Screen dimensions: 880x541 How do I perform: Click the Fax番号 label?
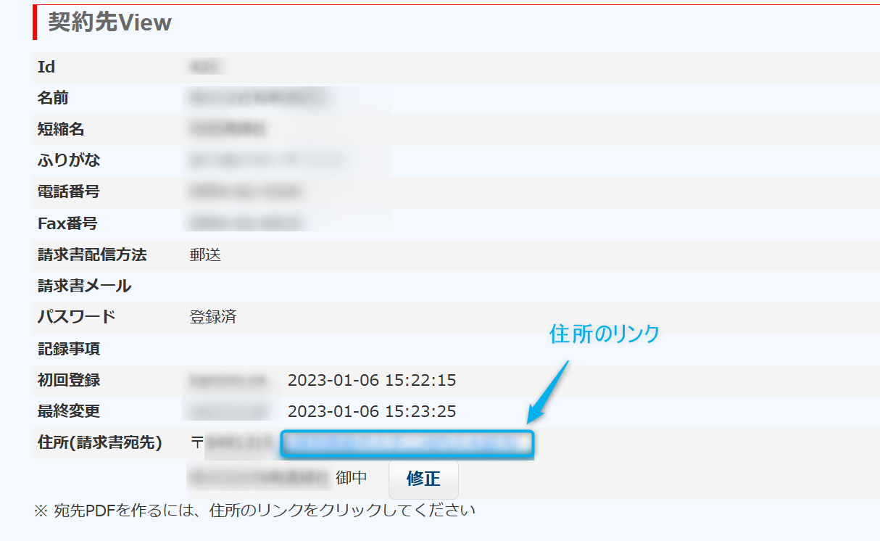[x=67, y=223]
